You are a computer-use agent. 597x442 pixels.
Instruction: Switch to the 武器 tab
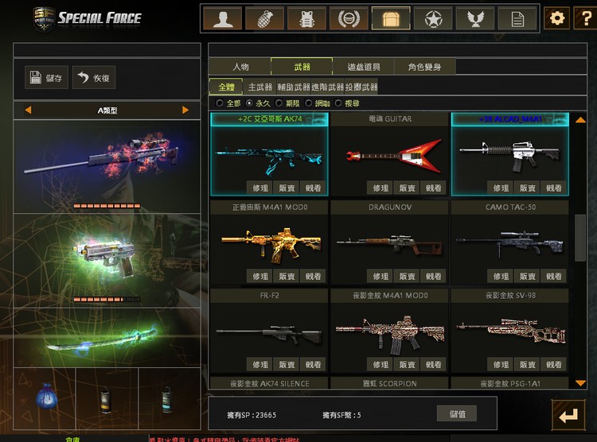point(302,67)
